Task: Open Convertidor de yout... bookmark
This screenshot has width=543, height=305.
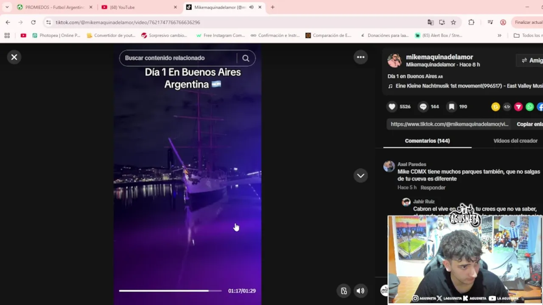Action: pyautogui.click(x=111, y=36)
